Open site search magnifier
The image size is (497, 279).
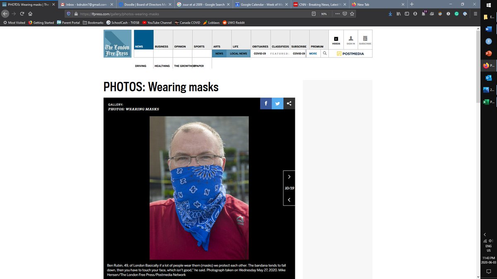325,53
